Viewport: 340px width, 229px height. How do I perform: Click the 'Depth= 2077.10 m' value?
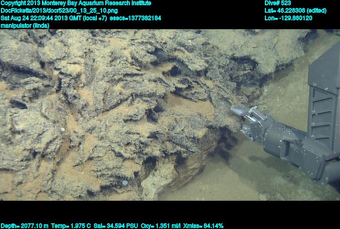tap(25, 226)
